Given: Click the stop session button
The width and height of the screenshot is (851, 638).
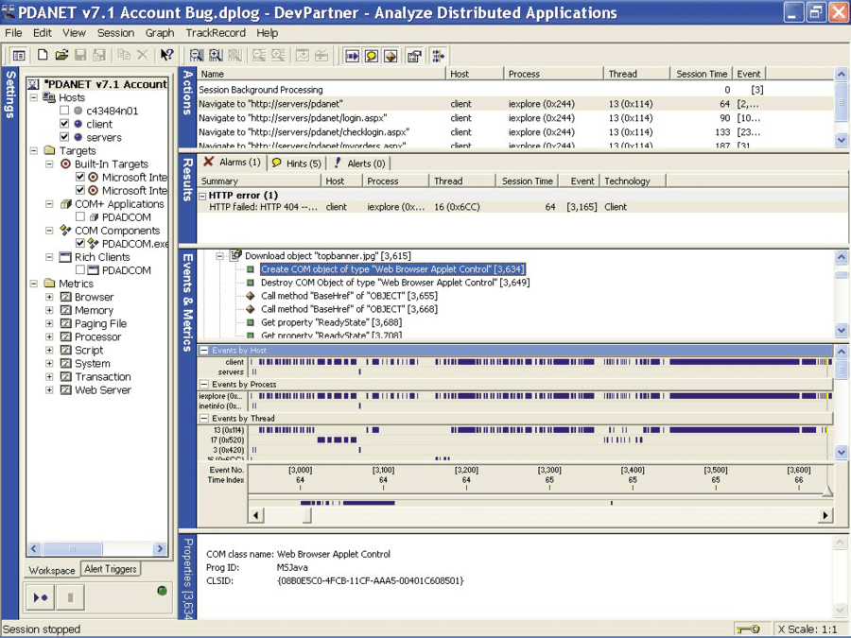Looking at the screenshot, I should point(70,597).
